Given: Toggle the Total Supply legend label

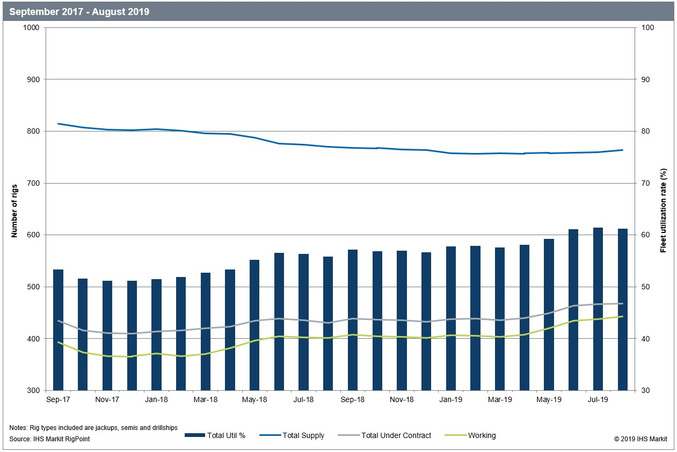Looking at the screenshot, I should click(x=304, y=435).
